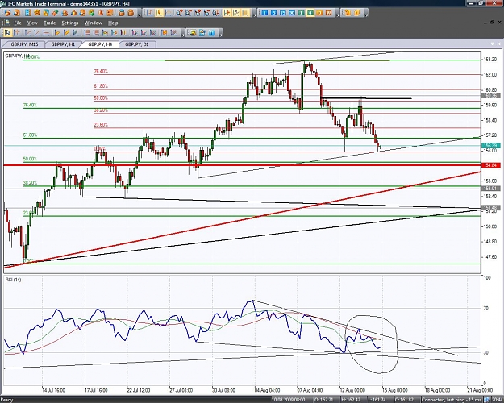Click the red 154.84 price label
Image resolution: width=504 pixels, height=403 pixels.
(x=491, y=165)
